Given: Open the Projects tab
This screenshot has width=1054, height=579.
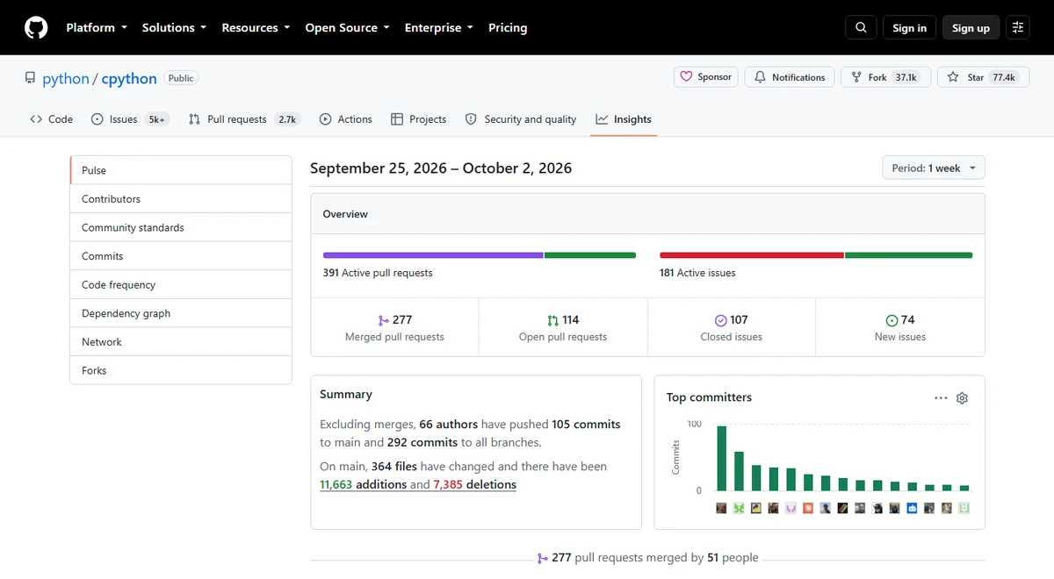Looking at the screenshot, I should tap(418, 119).
